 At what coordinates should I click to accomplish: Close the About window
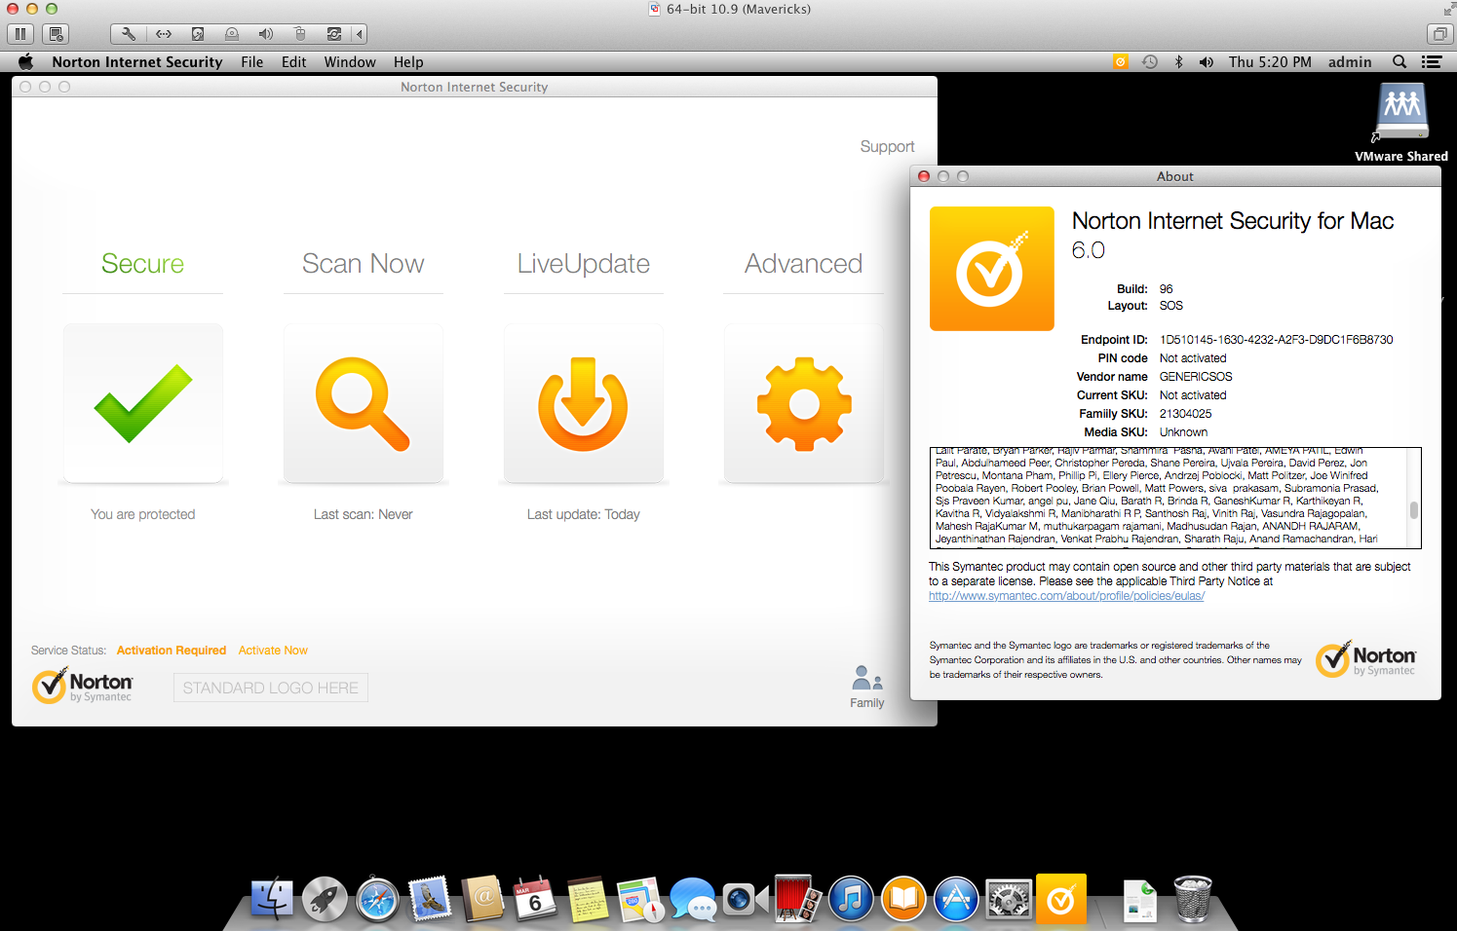[x=924, y=176]
